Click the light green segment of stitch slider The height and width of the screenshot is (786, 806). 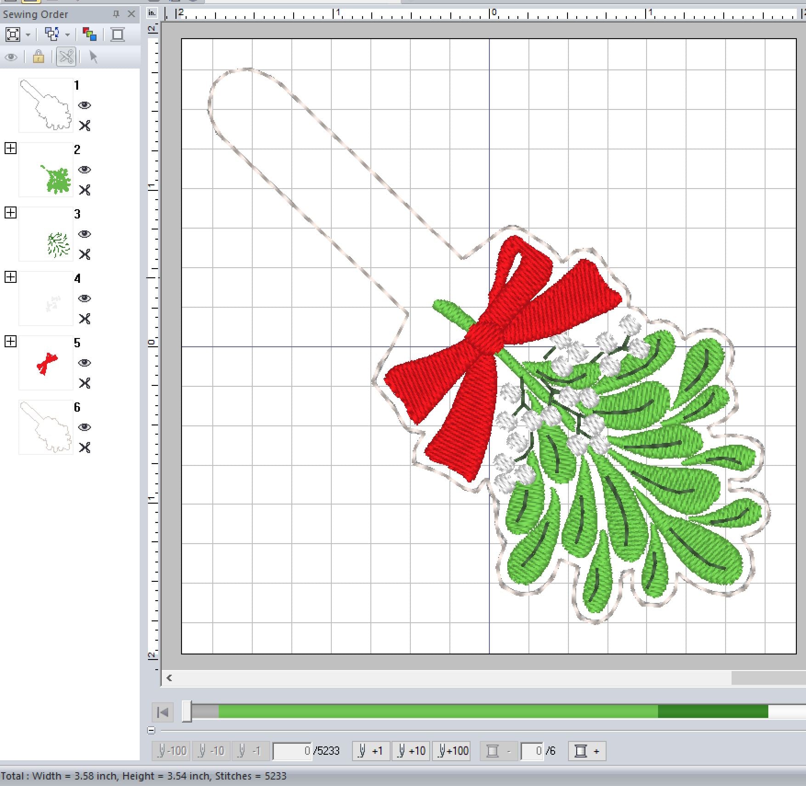coord(437,712)
